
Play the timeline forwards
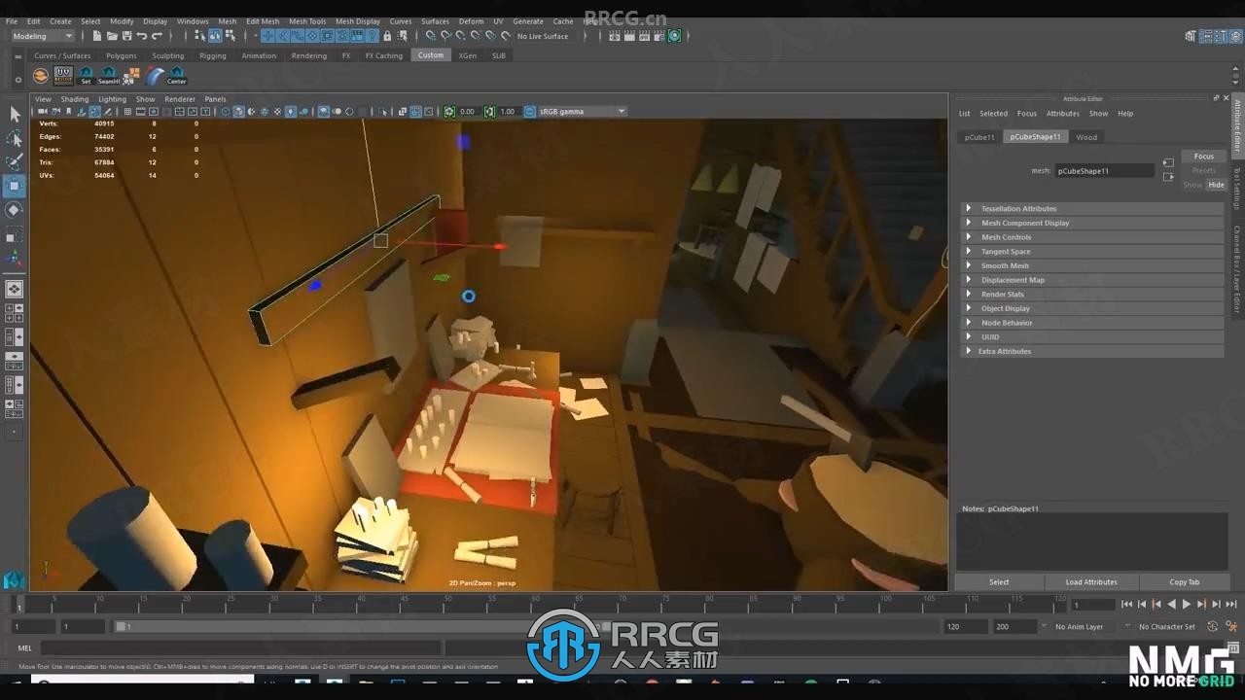[1186, 605]
